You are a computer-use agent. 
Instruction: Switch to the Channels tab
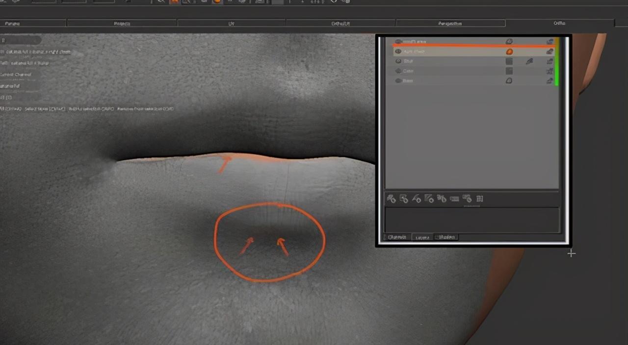[397, 237]
